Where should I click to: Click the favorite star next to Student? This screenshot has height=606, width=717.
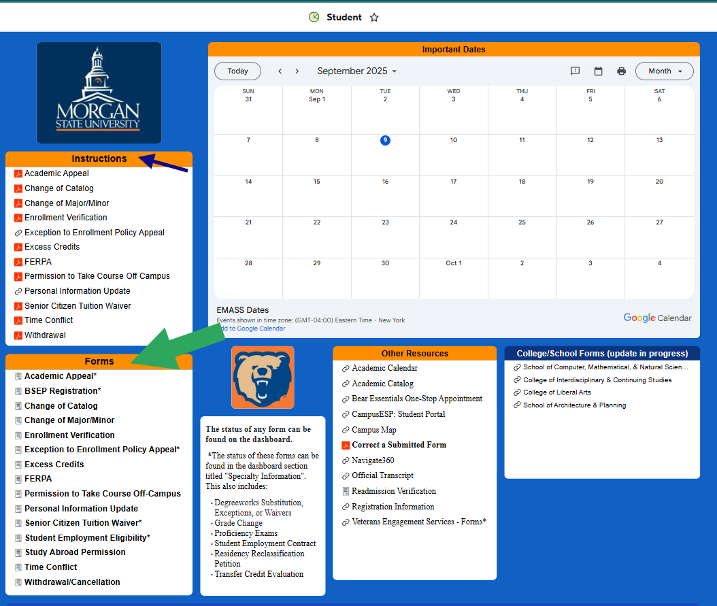(374, 18)
